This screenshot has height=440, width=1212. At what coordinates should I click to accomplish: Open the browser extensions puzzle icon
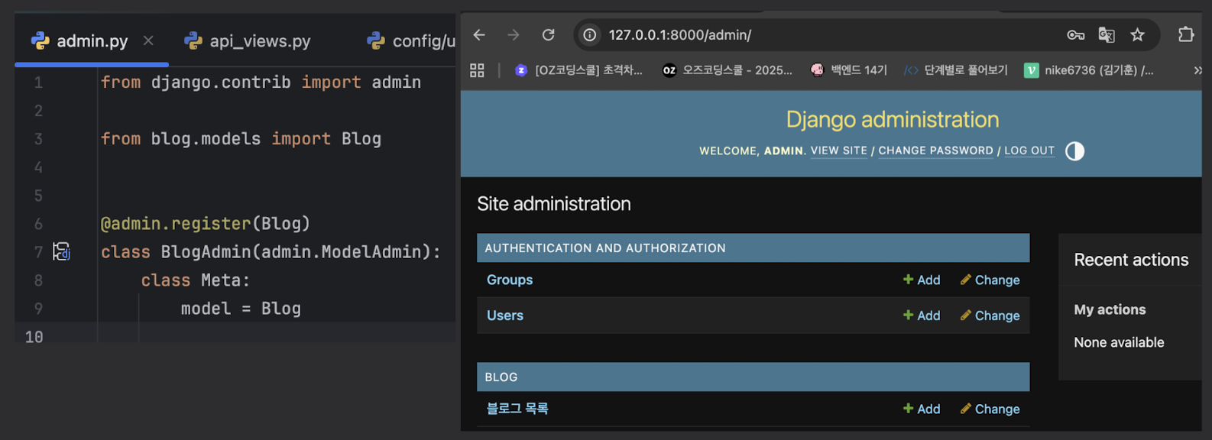[1185, 34]
